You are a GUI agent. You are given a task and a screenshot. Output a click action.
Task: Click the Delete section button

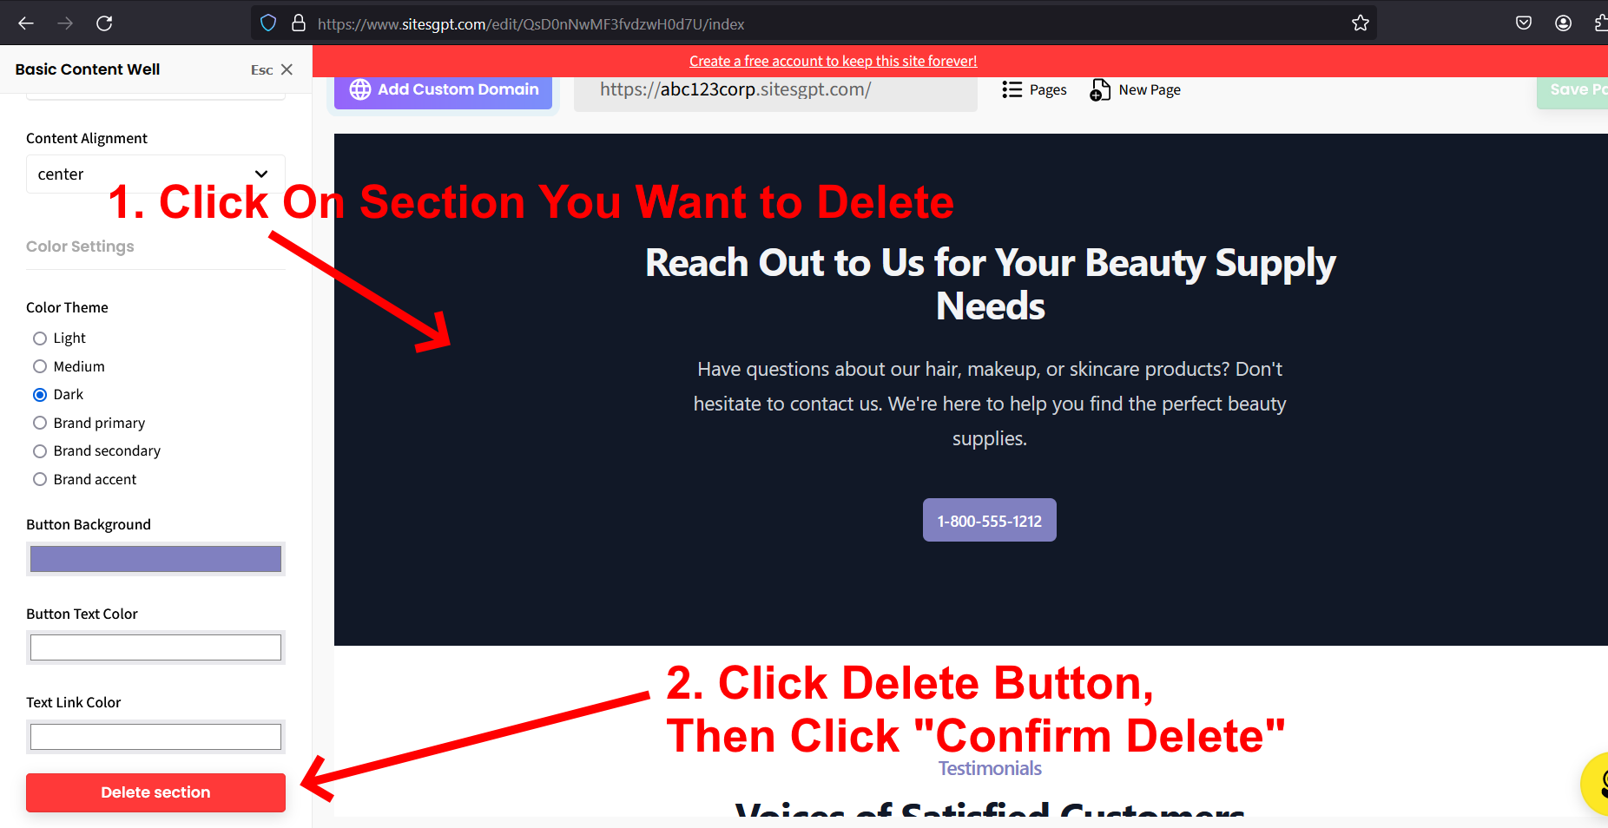[155, 792]
